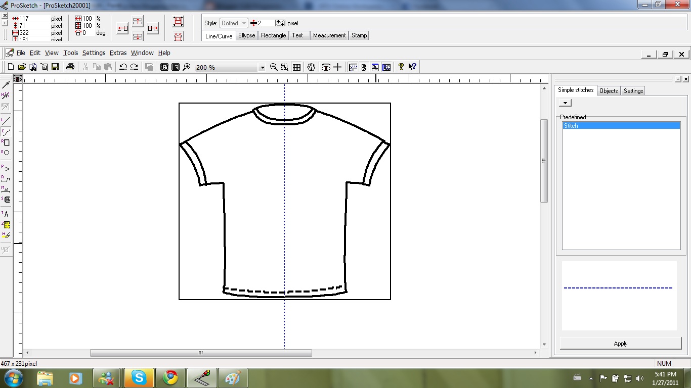691x388 pixels.
Task: Open a file with the Open folder icon
Action: [x=21, y=66]
